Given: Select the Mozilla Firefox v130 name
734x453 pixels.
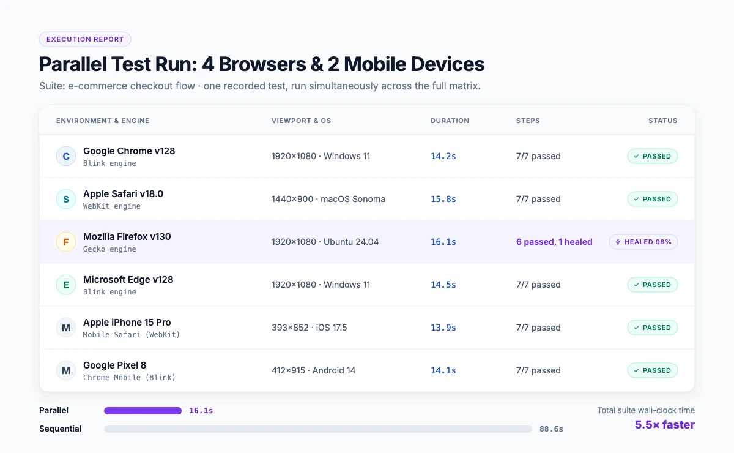Looking at the screenshot, I should (127, 236).
